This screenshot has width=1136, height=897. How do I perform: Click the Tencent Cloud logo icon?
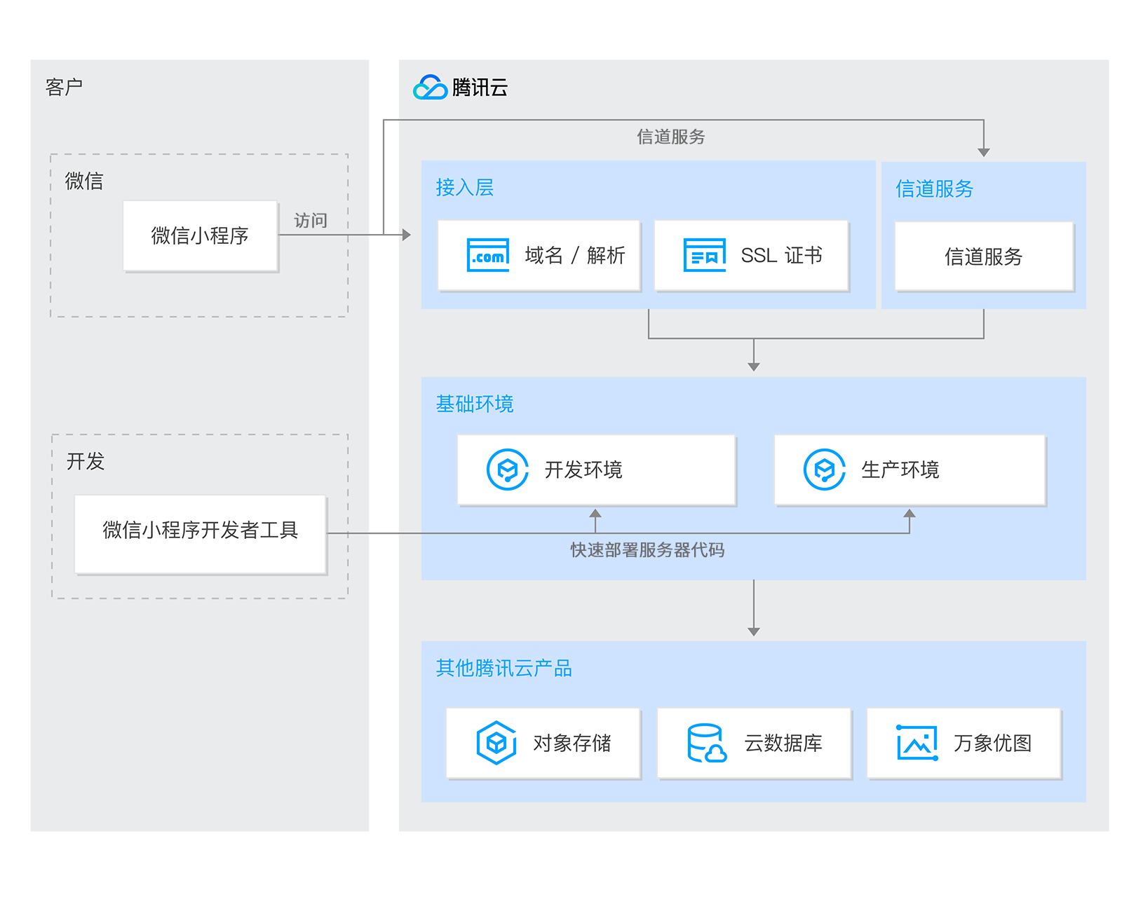[430, 87]
